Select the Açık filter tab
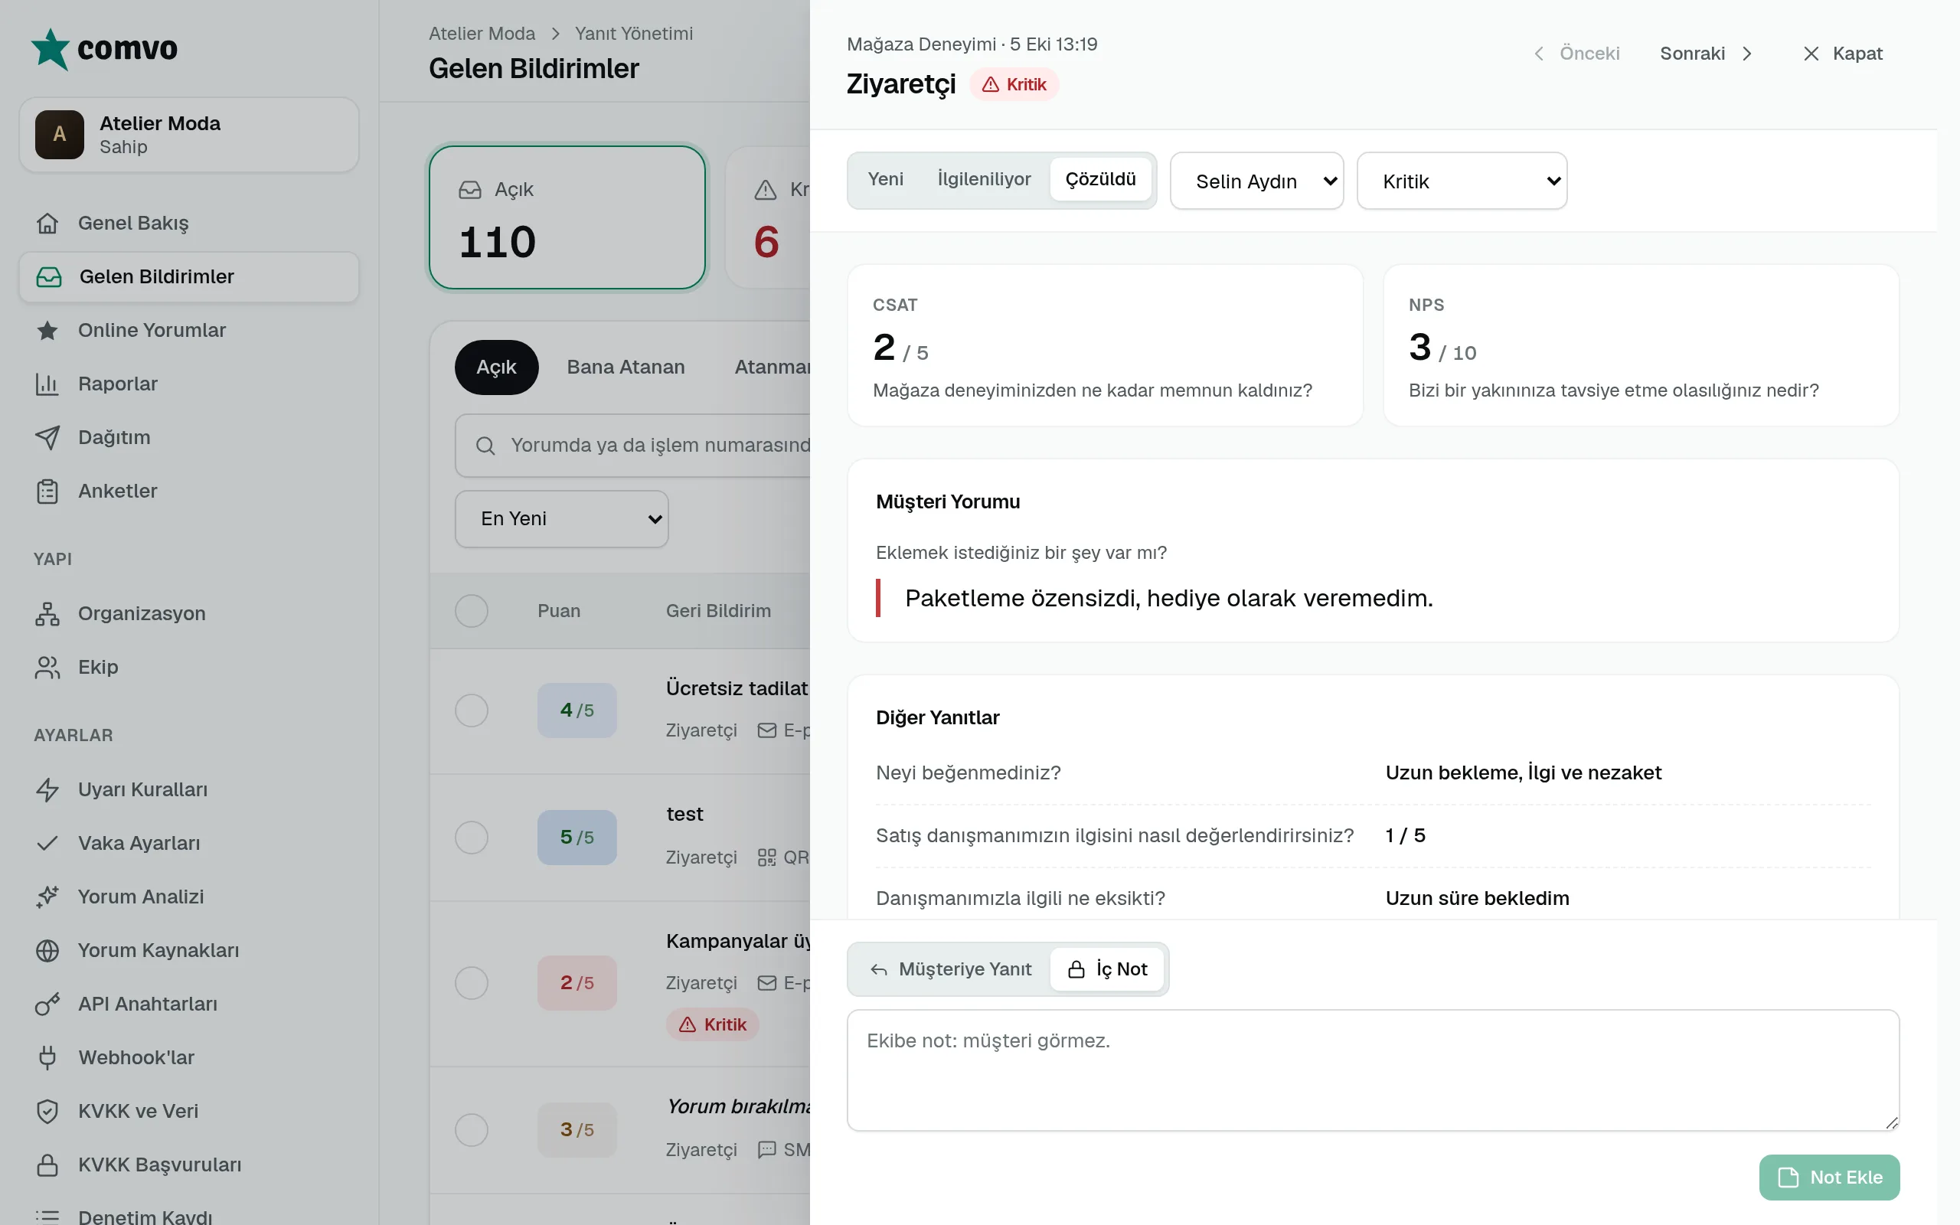This screenshot has width=1960, height=1225. pos(496,367)
